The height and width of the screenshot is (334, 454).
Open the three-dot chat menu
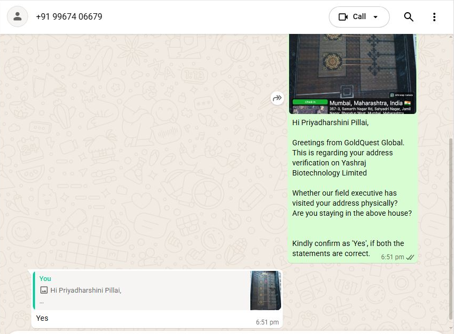coord(434,17)
